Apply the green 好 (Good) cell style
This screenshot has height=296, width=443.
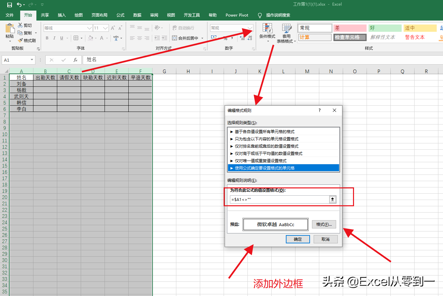pyautogui.click(x=385, y=28)
